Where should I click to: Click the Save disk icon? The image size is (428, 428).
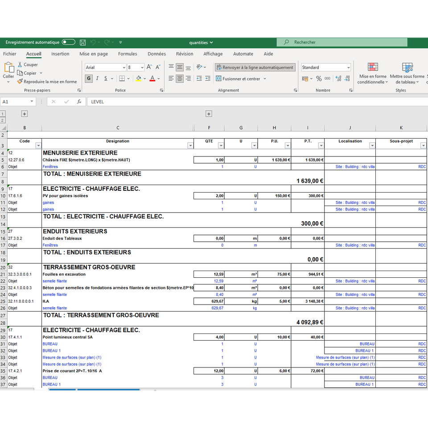(x=82, y=42)
